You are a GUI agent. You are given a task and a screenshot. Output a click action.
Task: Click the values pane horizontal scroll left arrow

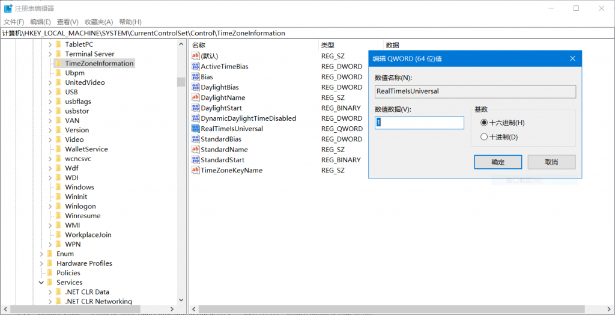[x=194, y=310]
